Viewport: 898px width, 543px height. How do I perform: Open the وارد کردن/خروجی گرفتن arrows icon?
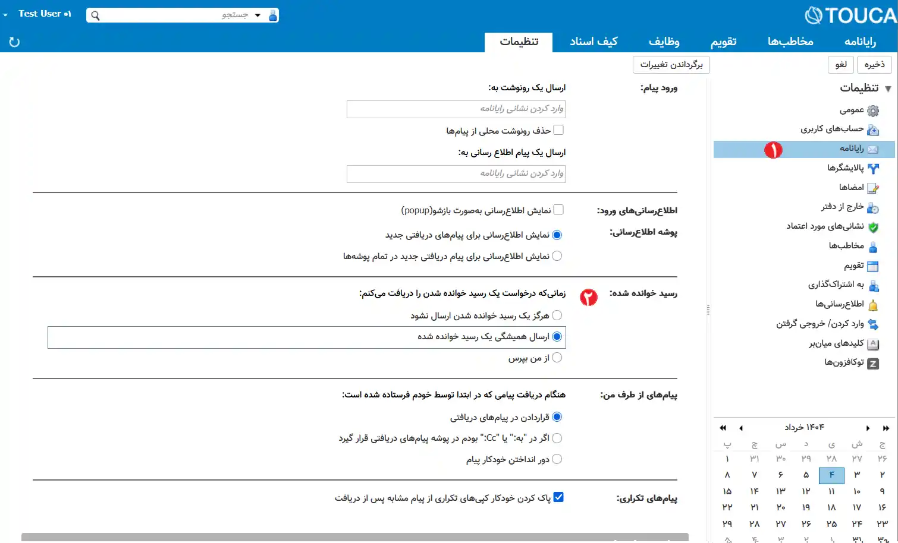coord(873,324)
